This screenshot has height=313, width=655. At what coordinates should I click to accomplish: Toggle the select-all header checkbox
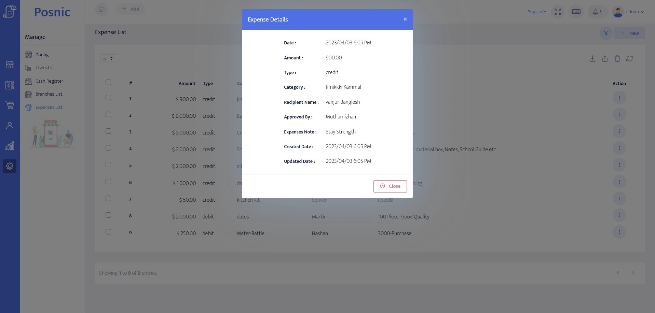108,82
